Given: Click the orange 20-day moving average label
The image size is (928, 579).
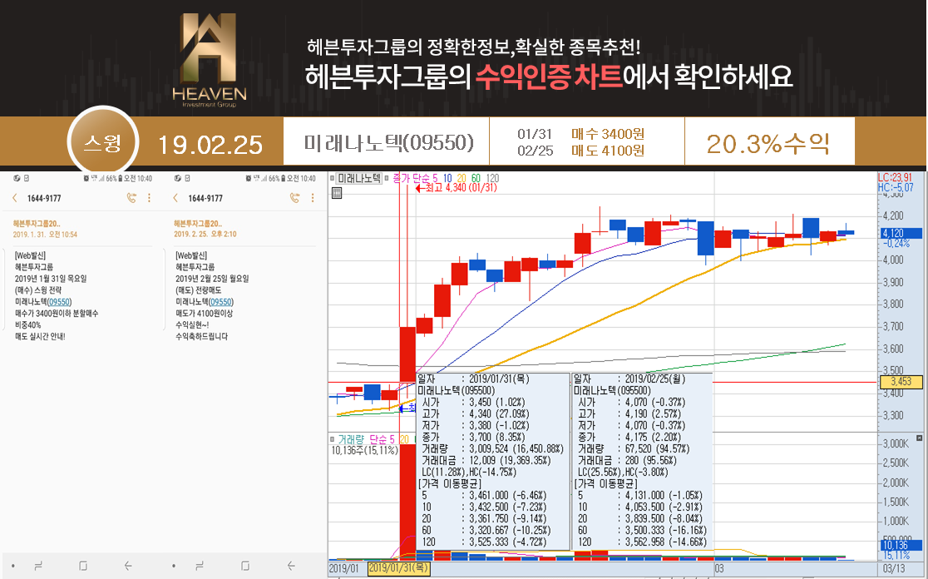Looking at the screenshot, I should click(462, 177).
